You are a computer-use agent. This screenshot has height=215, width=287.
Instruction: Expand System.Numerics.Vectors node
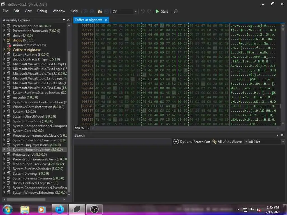tap(4, 149)
